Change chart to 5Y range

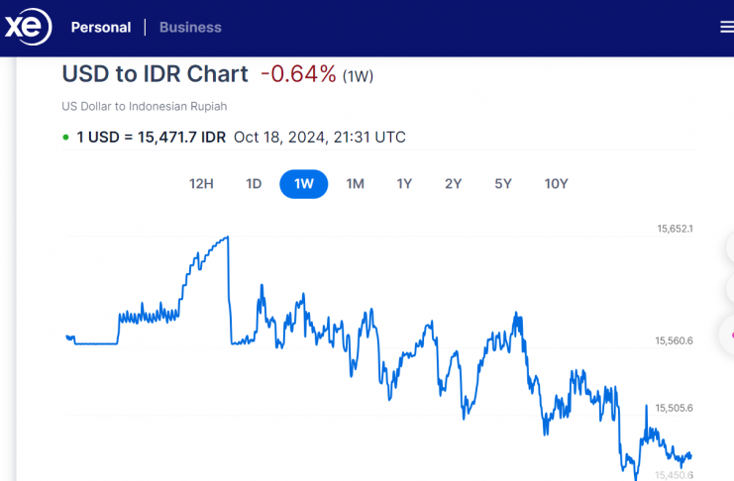[x=503, y=184]
